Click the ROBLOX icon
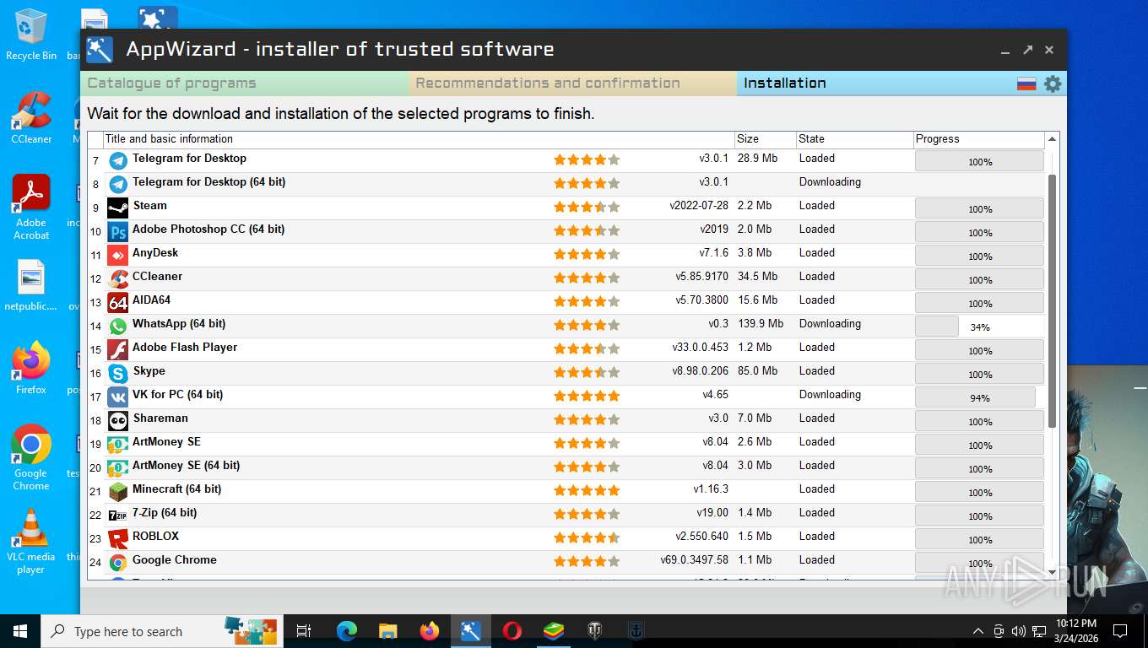This screenshot has height=648, width=1148. point(118,538)
